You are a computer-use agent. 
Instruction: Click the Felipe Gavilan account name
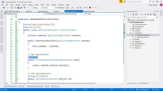pos(153,5)
